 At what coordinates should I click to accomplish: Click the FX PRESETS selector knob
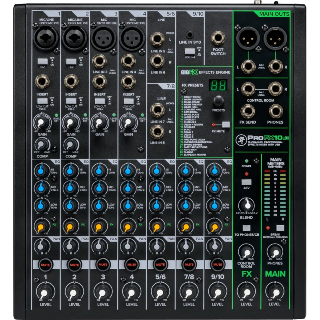coord(218,101)
